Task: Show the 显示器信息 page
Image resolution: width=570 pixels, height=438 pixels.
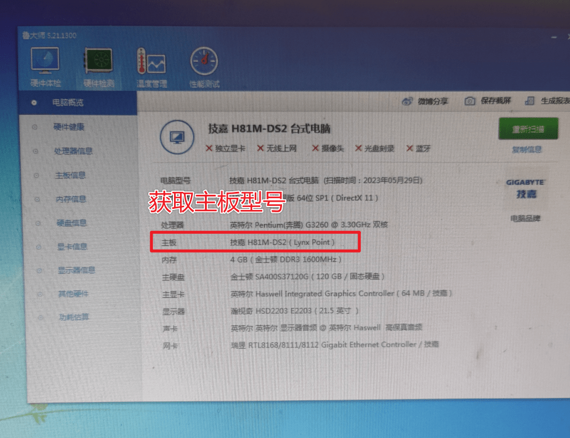Action: pyautogui.click(x=77, y=270)
